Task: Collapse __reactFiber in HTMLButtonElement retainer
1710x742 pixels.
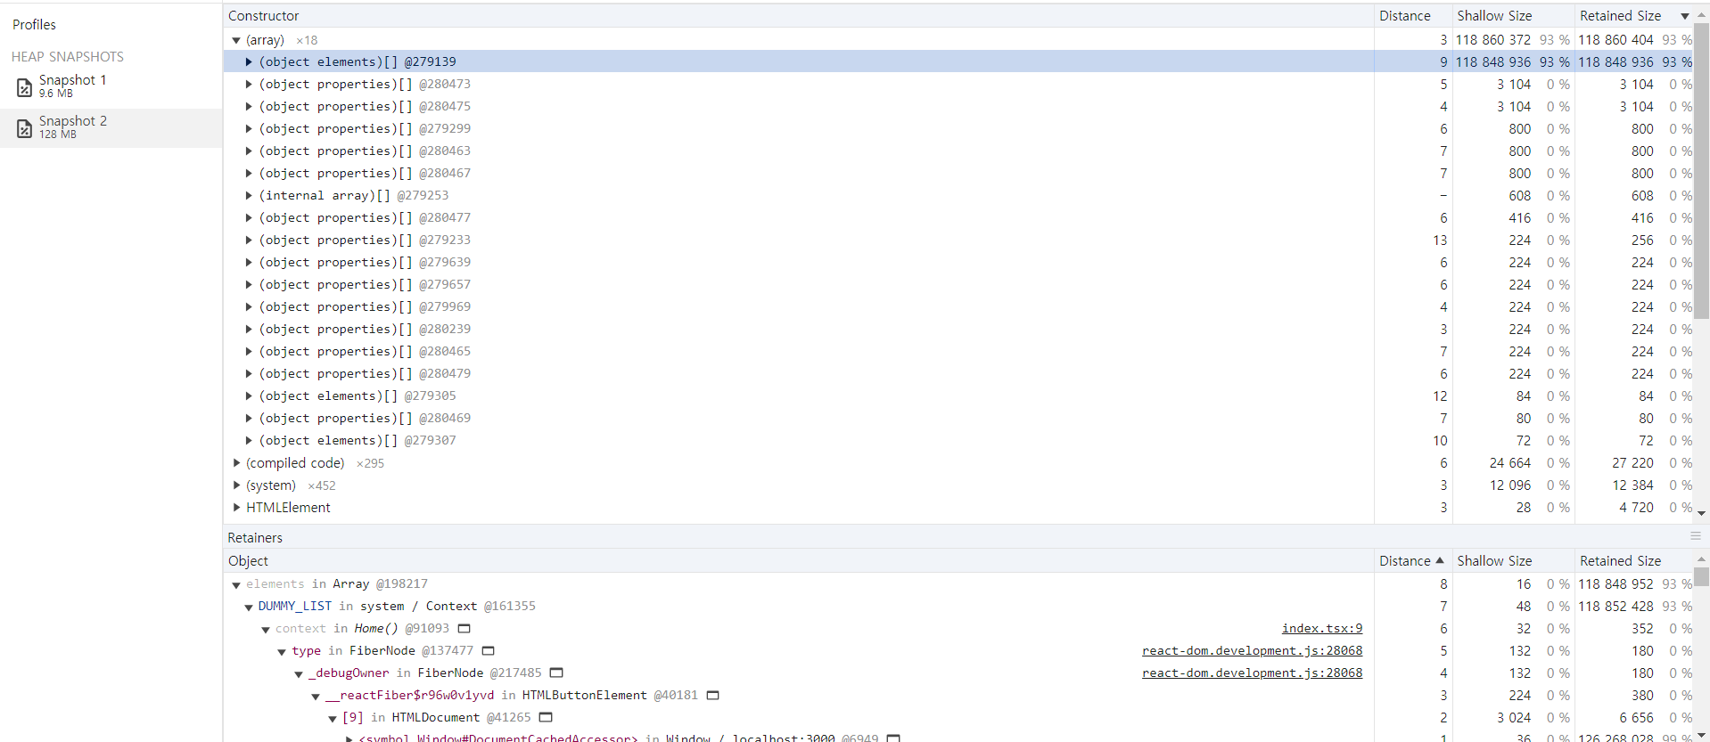Action: pos(316,697)
